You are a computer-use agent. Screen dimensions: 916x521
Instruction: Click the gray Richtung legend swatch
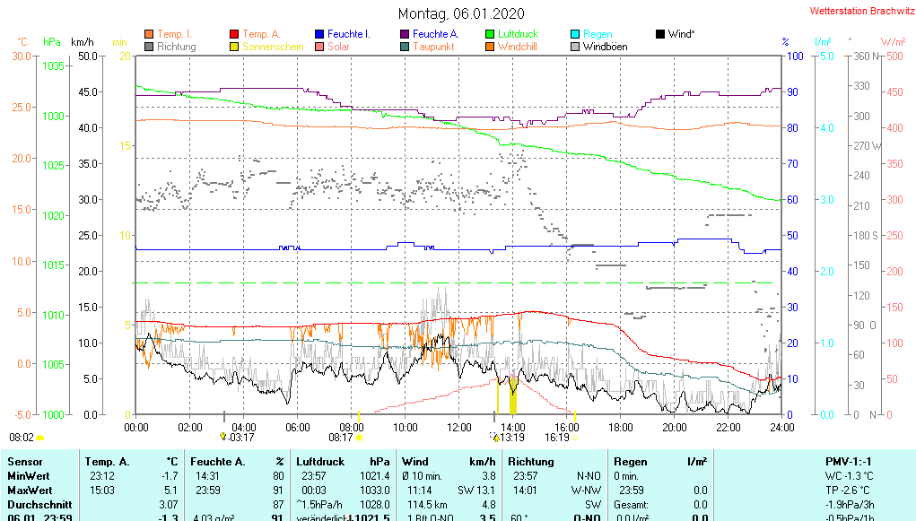point(149,47)
